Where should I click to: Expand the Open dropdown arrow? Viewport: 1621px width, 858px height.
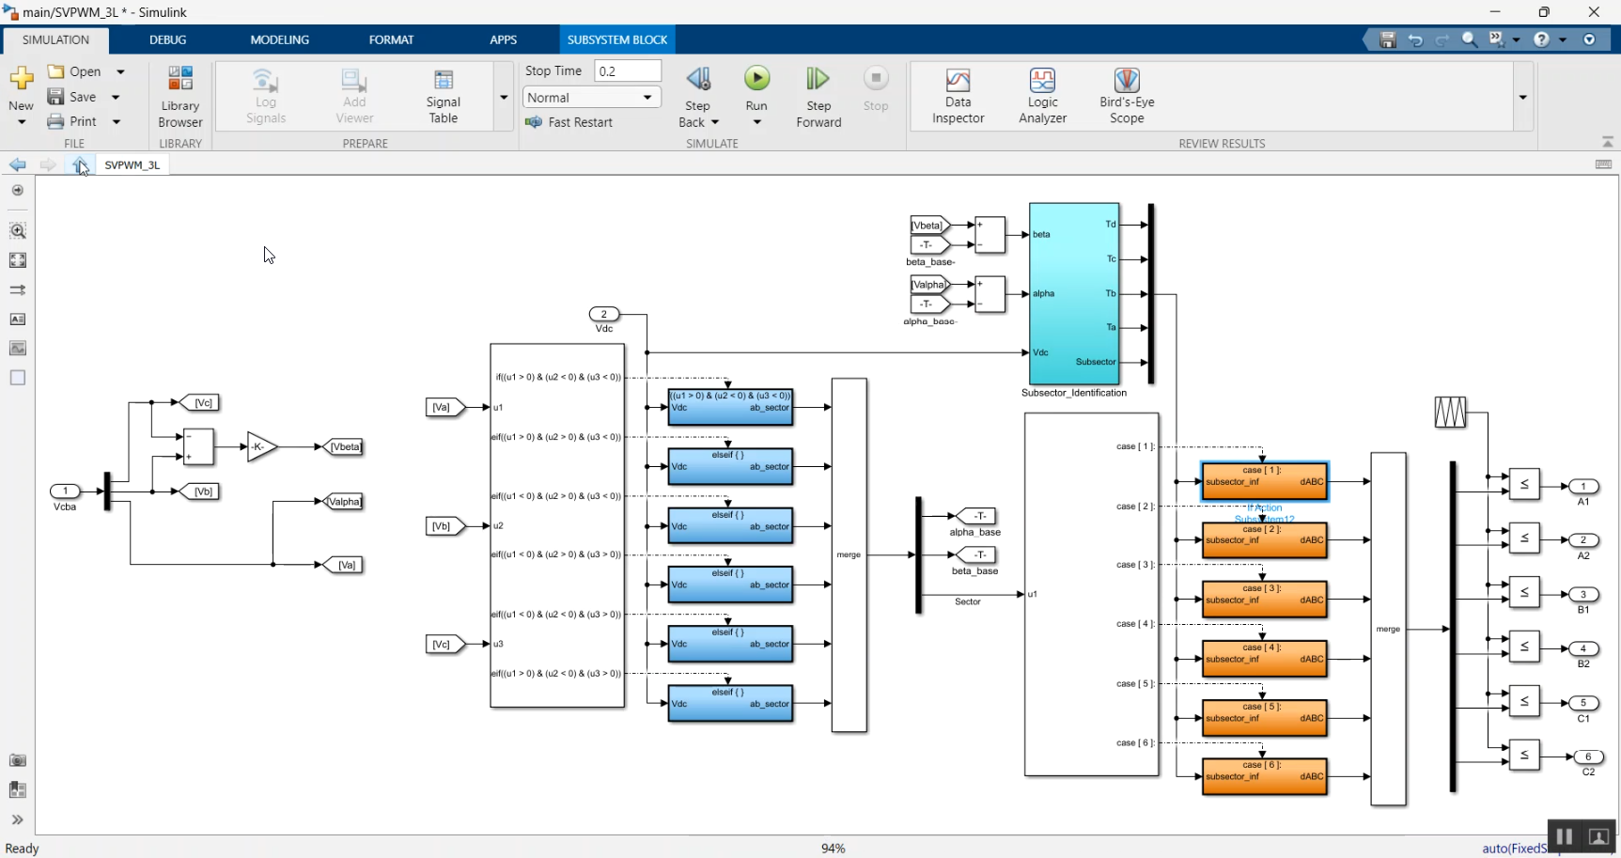coord(120,71)
